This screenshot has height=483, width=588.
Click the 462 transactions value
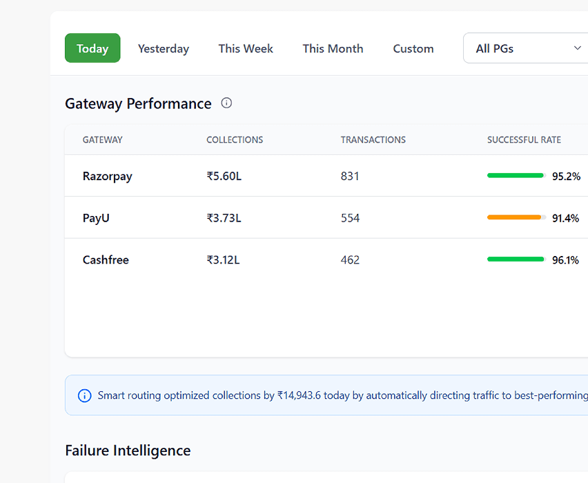351,260
